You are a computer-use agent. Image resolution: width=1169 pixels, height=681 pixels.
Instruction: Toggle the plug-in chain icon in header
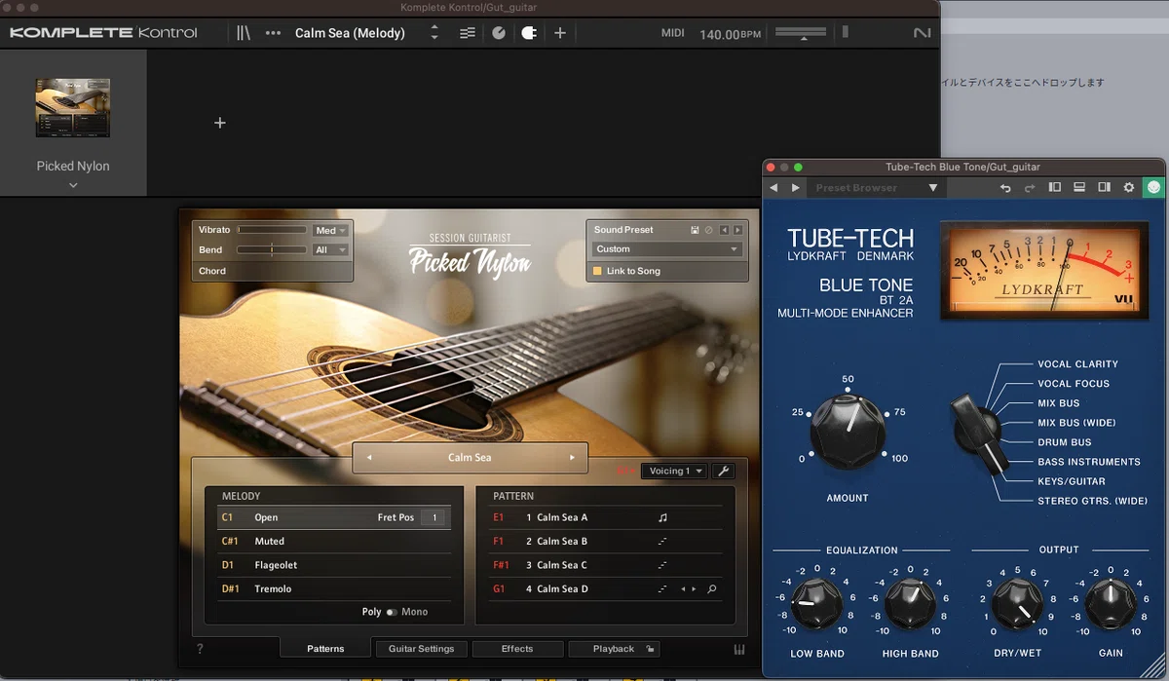[529, 33]
